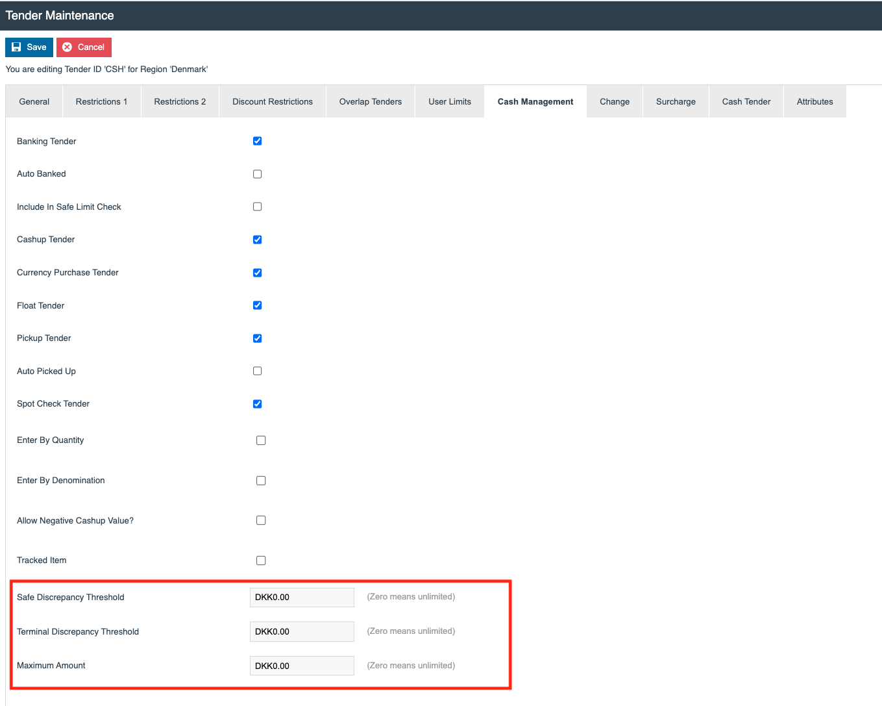The width and height of the screenshot is (882, 706).
Task: Go to the Overlap Tenders tab
Action: tap(371, 102)
